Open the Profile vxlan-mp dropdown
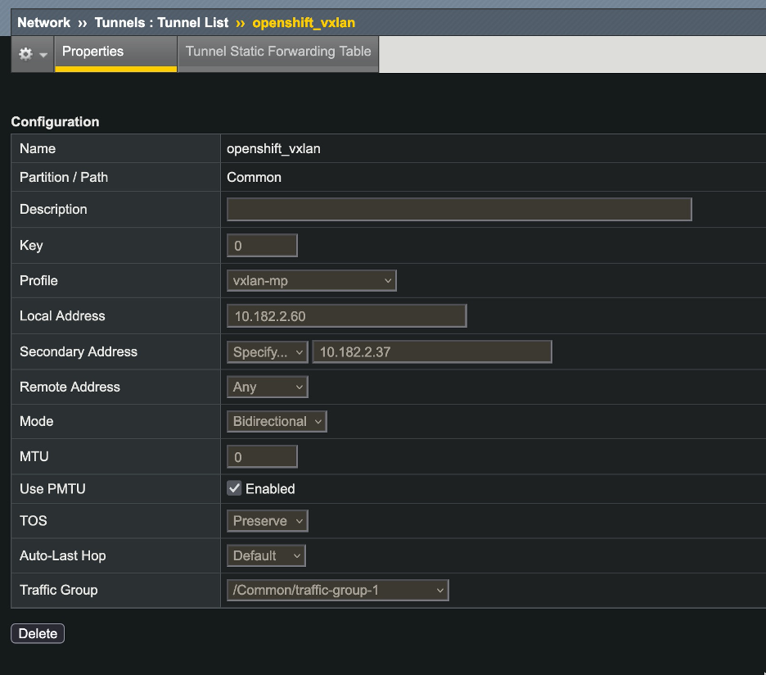 [x=311, y=281]
